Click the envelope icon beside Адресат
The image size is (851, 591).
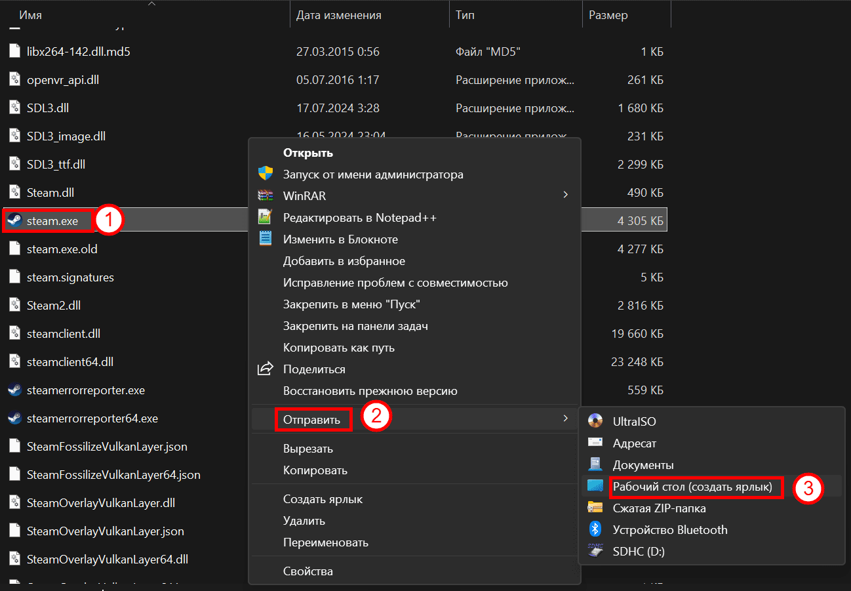(x=595, y=443)
